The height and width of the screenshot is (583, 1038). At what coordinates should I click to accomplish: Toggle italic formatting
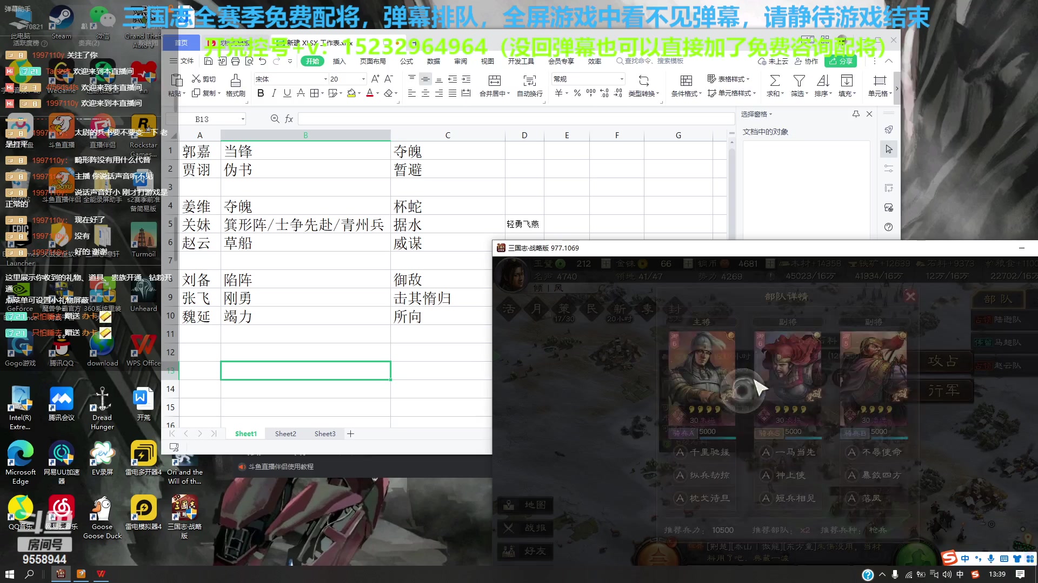(x=274, y=93)
